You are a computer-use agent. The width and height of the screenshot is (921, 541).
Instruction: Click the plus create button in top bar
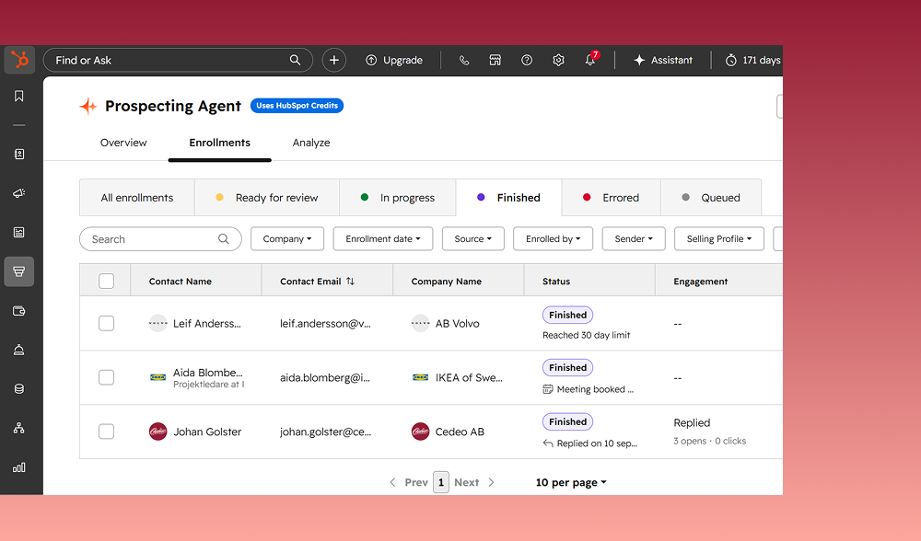click(333, 60)
